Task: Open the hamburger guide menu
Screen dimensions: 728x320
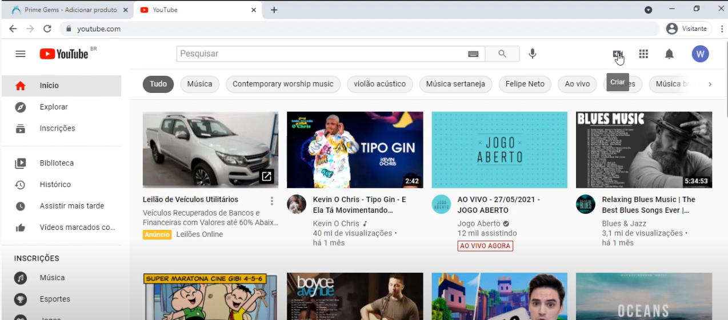Action: tap(21, 54)
